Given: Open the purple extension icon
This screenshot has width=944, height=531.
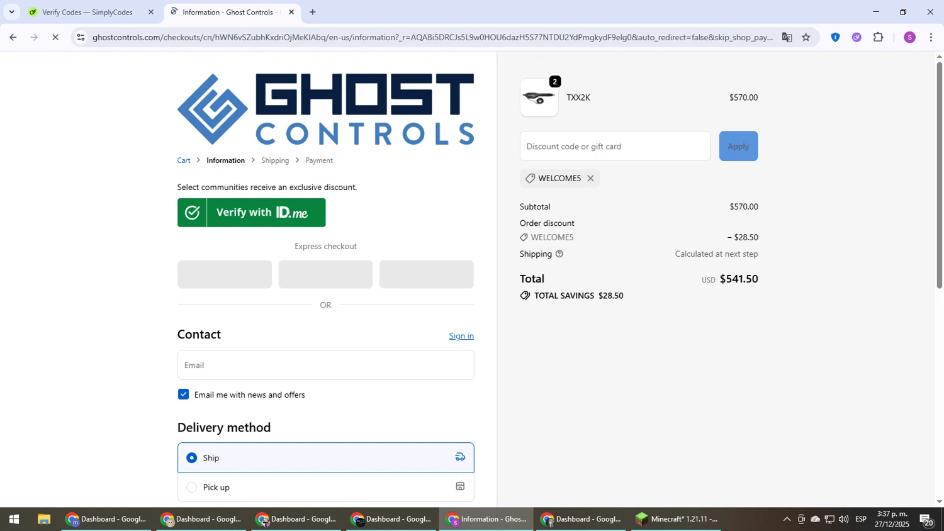Looking at the screenshot, I should pos(857,37).
